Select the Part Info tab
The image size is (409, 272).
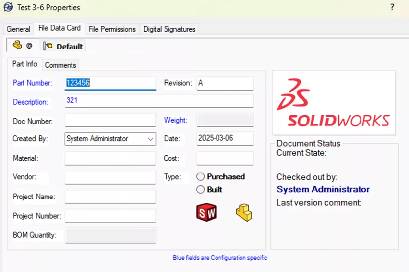24,64
